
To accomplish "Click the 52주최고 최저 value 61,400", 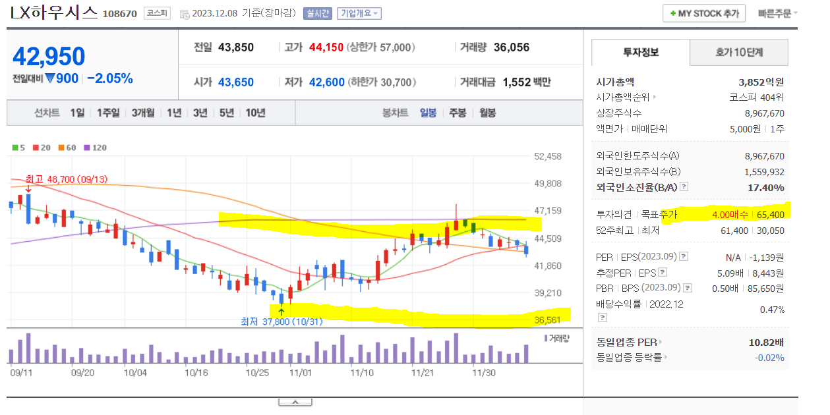I will (734, 230).
